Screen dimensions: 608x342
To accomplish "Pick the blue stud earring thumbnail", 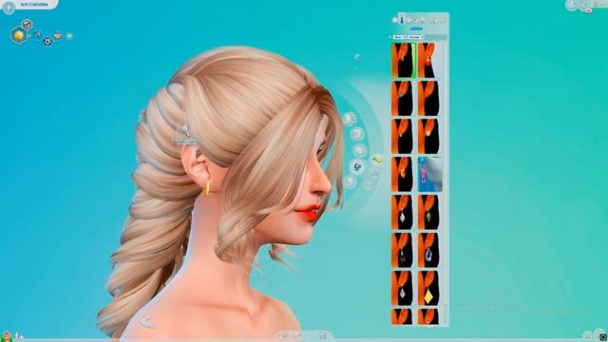I will pyautogui.click(x=402, y=98).
